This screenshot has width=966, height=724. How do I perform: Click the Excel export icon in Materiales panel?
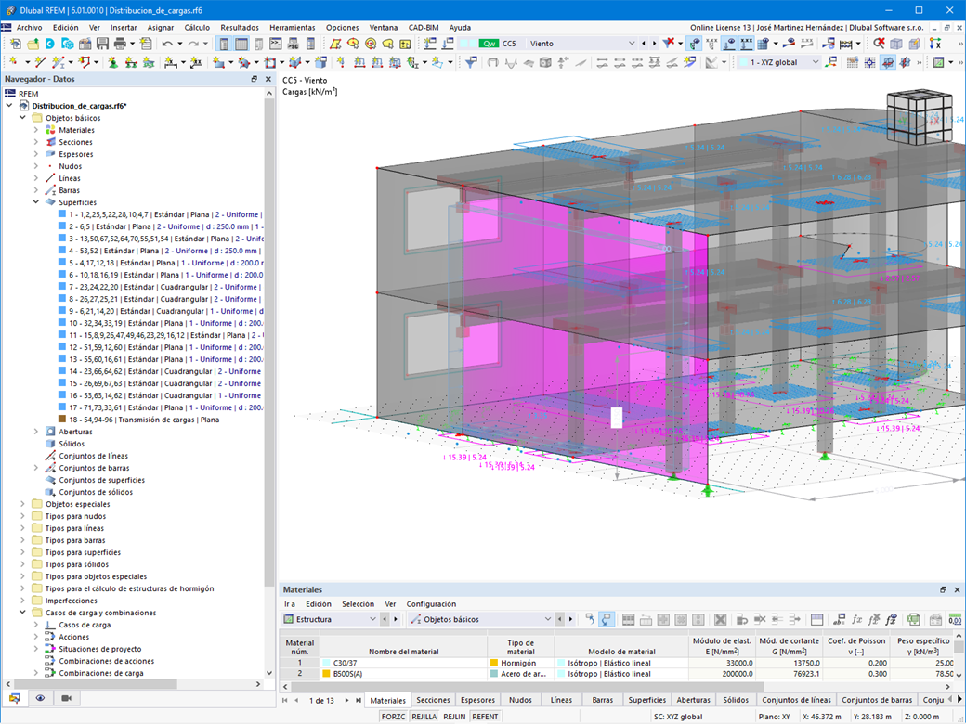(913, 619)
